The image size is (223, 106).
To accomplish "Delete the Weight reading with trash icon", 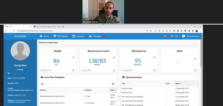I will point(73,70).
